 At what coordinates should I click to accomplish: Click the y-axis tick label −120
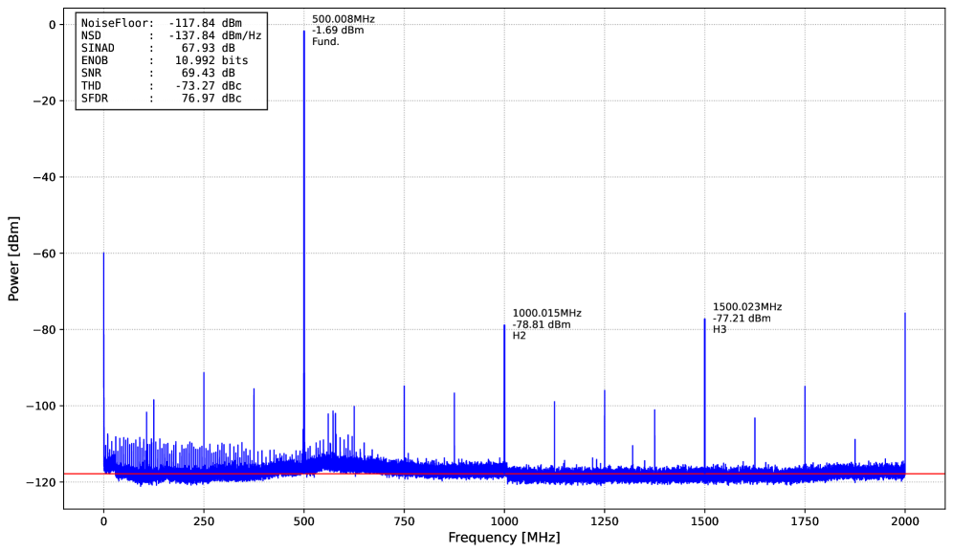pos(41,482)
